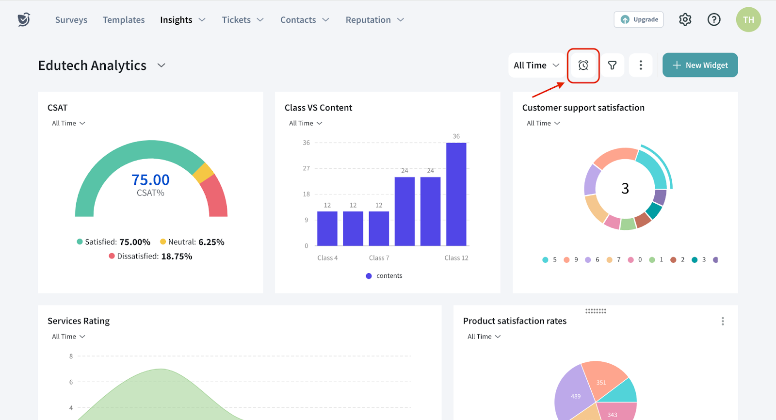Go to the Templates menu item
This screenshot has height=420, width=776.
(124, 20)
